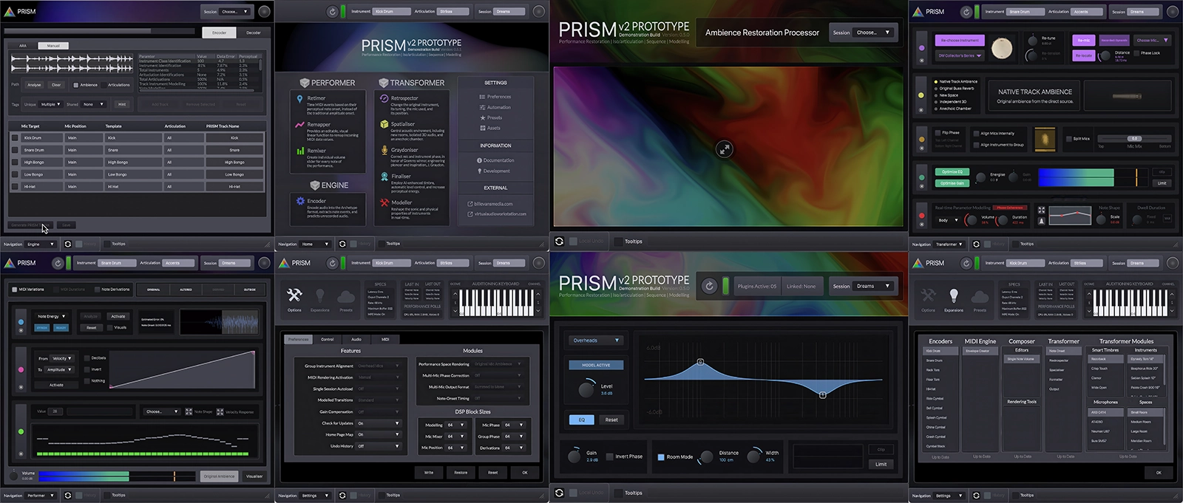
Task: Toggle the Room Mode checkbox
Action: (x=661, y=456)
